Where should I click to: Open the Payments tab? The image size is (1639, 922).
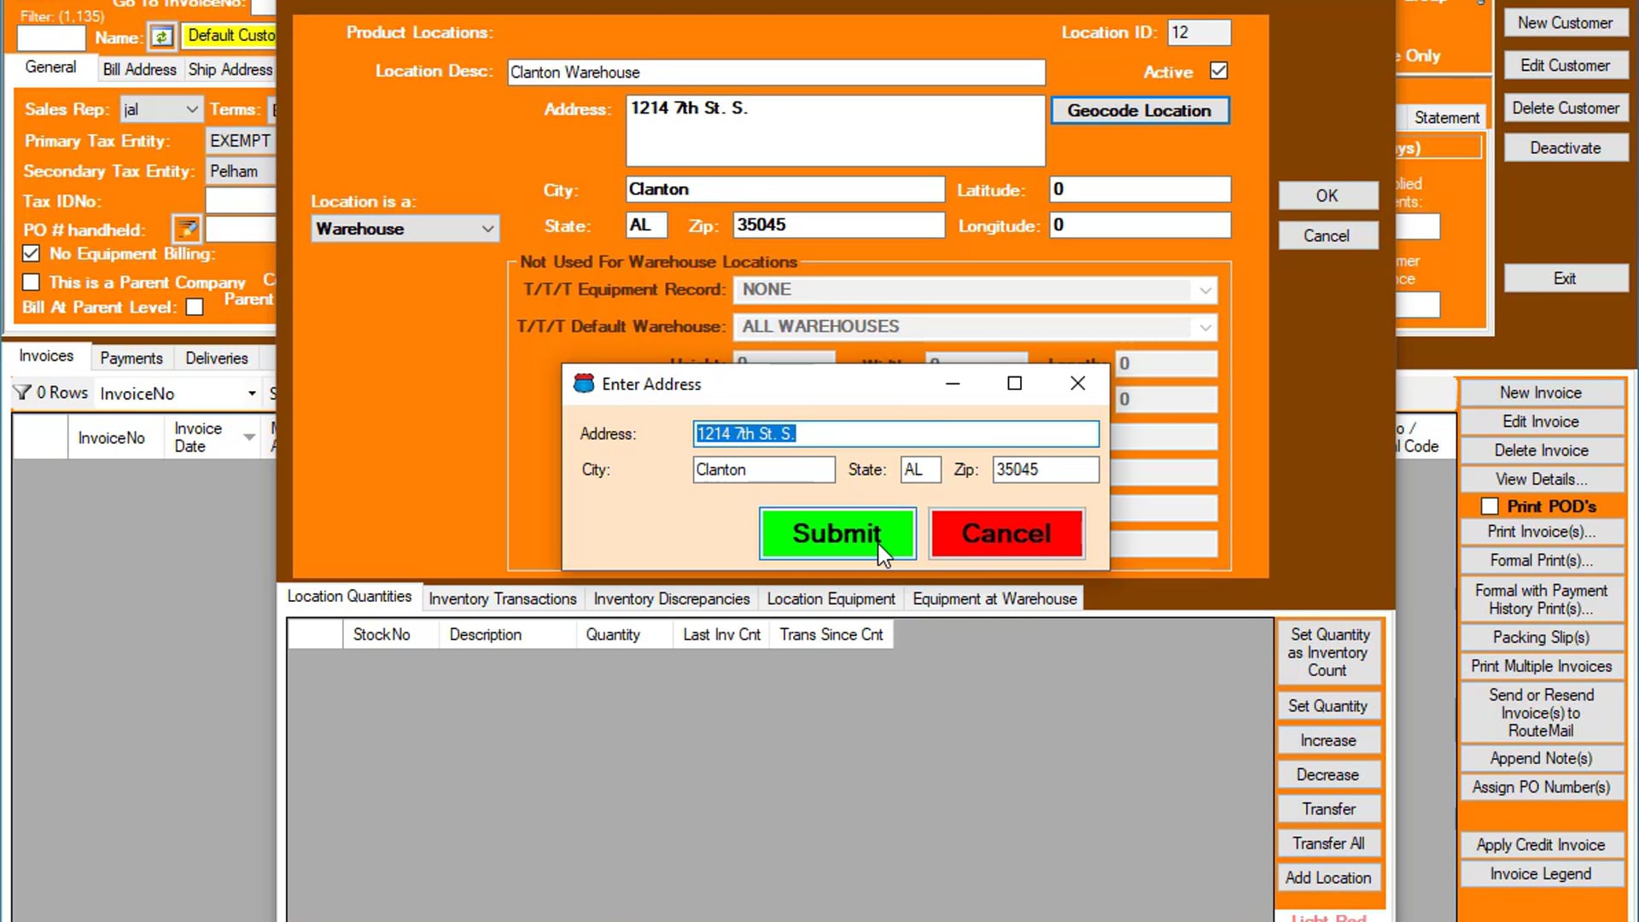coord(131,358)
